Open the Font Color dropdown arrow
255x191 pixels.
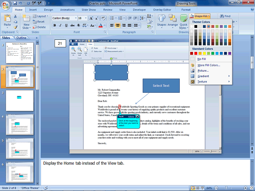pos(105,25)
